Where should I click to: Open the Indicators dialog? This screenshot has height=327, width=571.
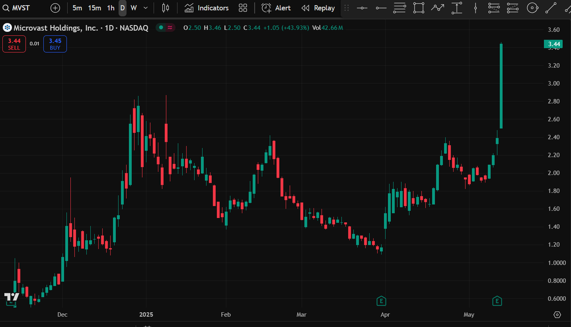[207, 8]
